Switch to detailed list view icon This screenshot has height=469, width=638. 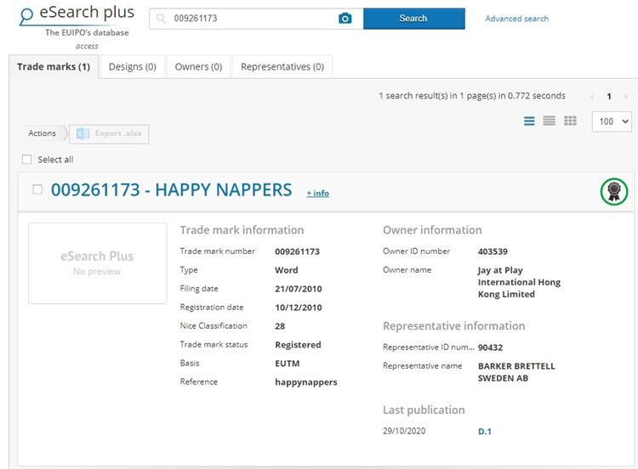[529, 121]
